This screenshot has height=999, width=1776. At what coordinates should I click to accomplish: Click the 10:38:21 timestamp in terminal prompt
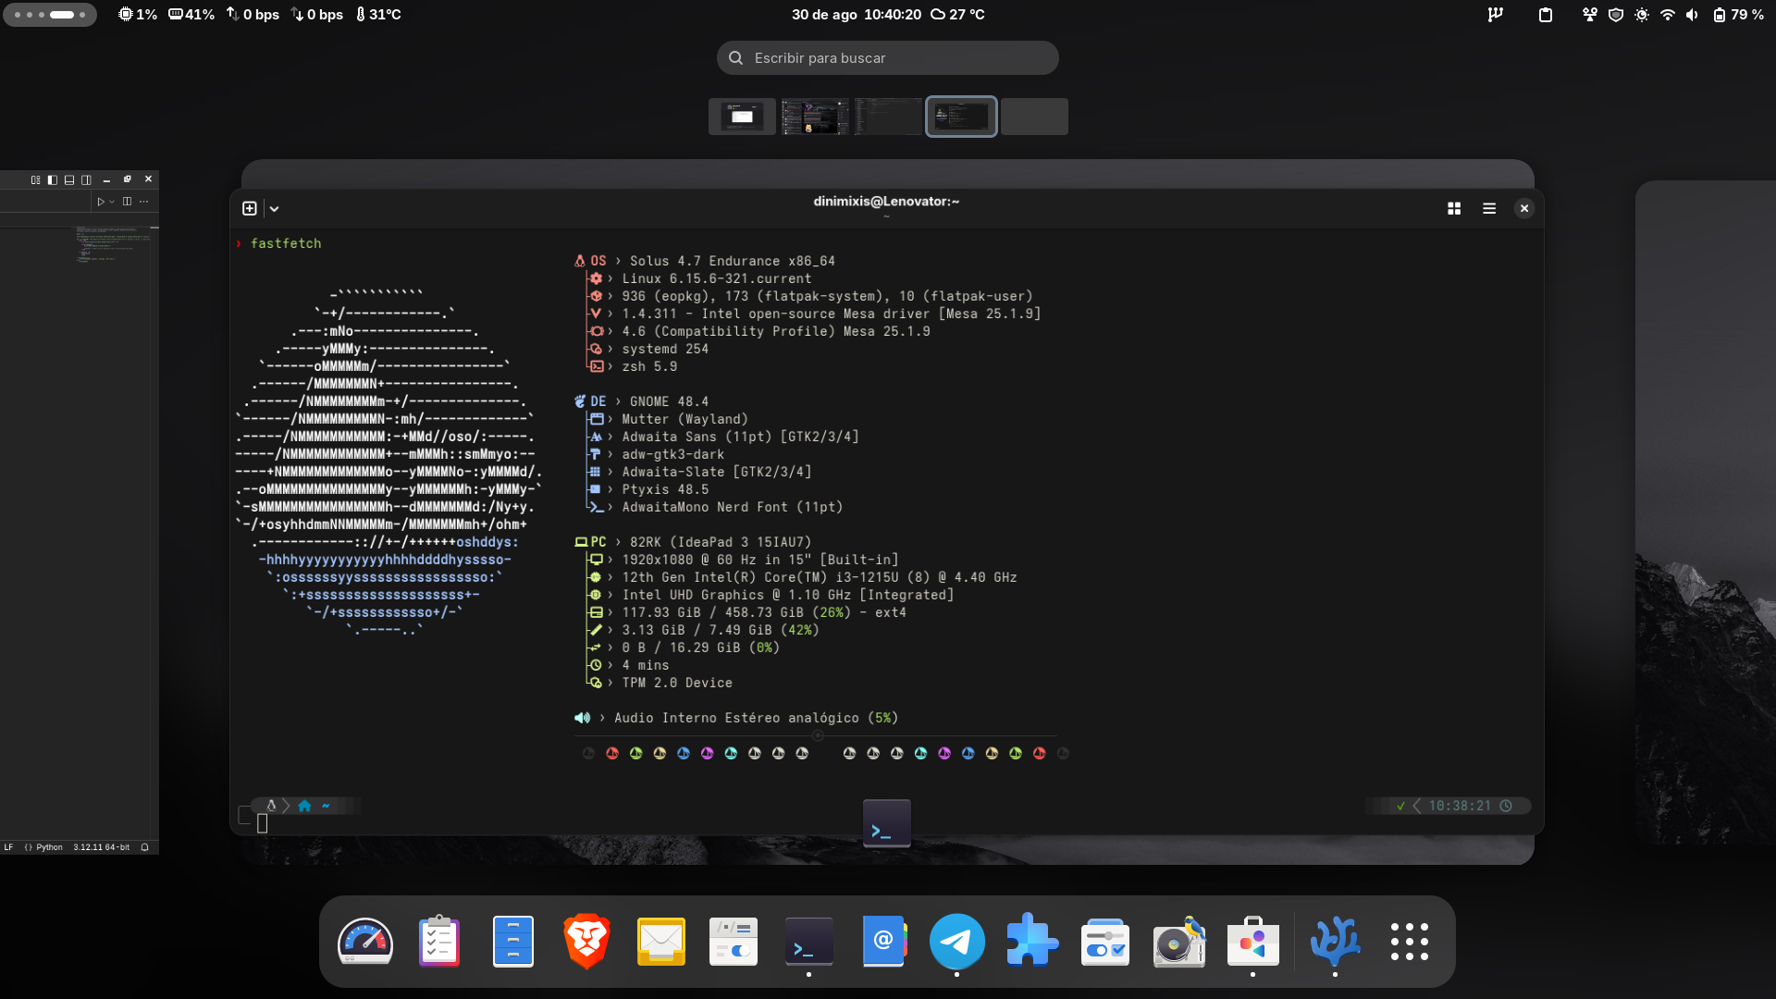tap(1460, 806)
